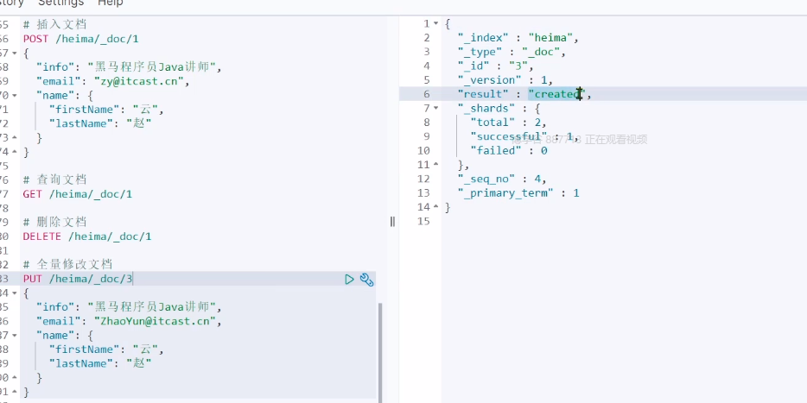Open the wrench actions menu for the PUT request
This screenshot has width=807, height=403.
point(366,279)
